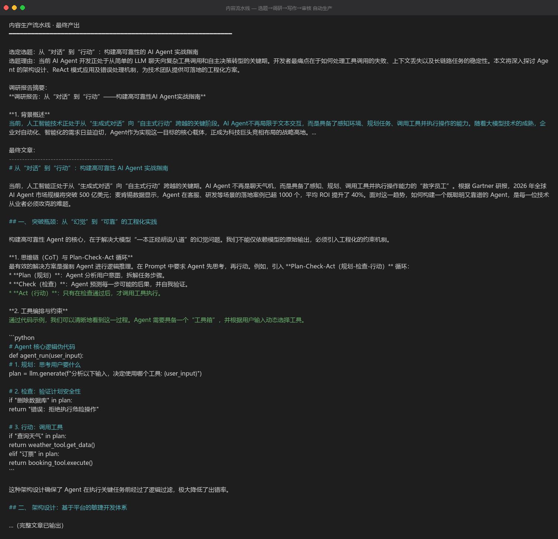Click the line starting with **调研报告：

(107, 97)
